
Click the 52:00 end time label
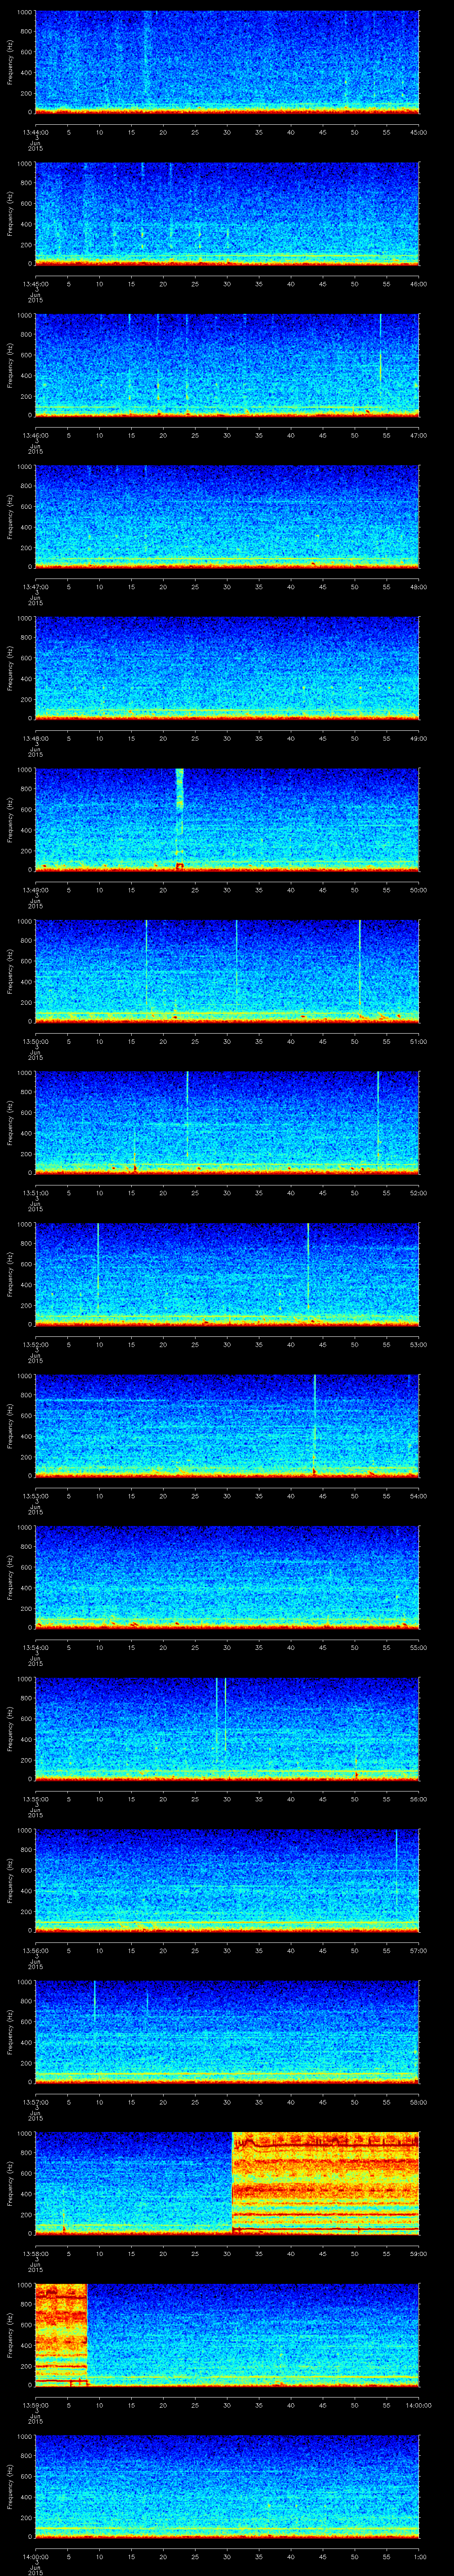419,1192
